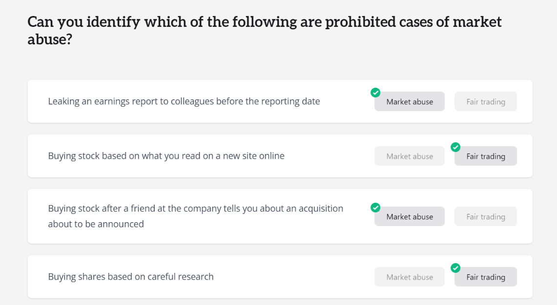This screenshot has height=305, width=557.
Task: Click the 'Buying stock based on what you read' text
Action: 166,156
